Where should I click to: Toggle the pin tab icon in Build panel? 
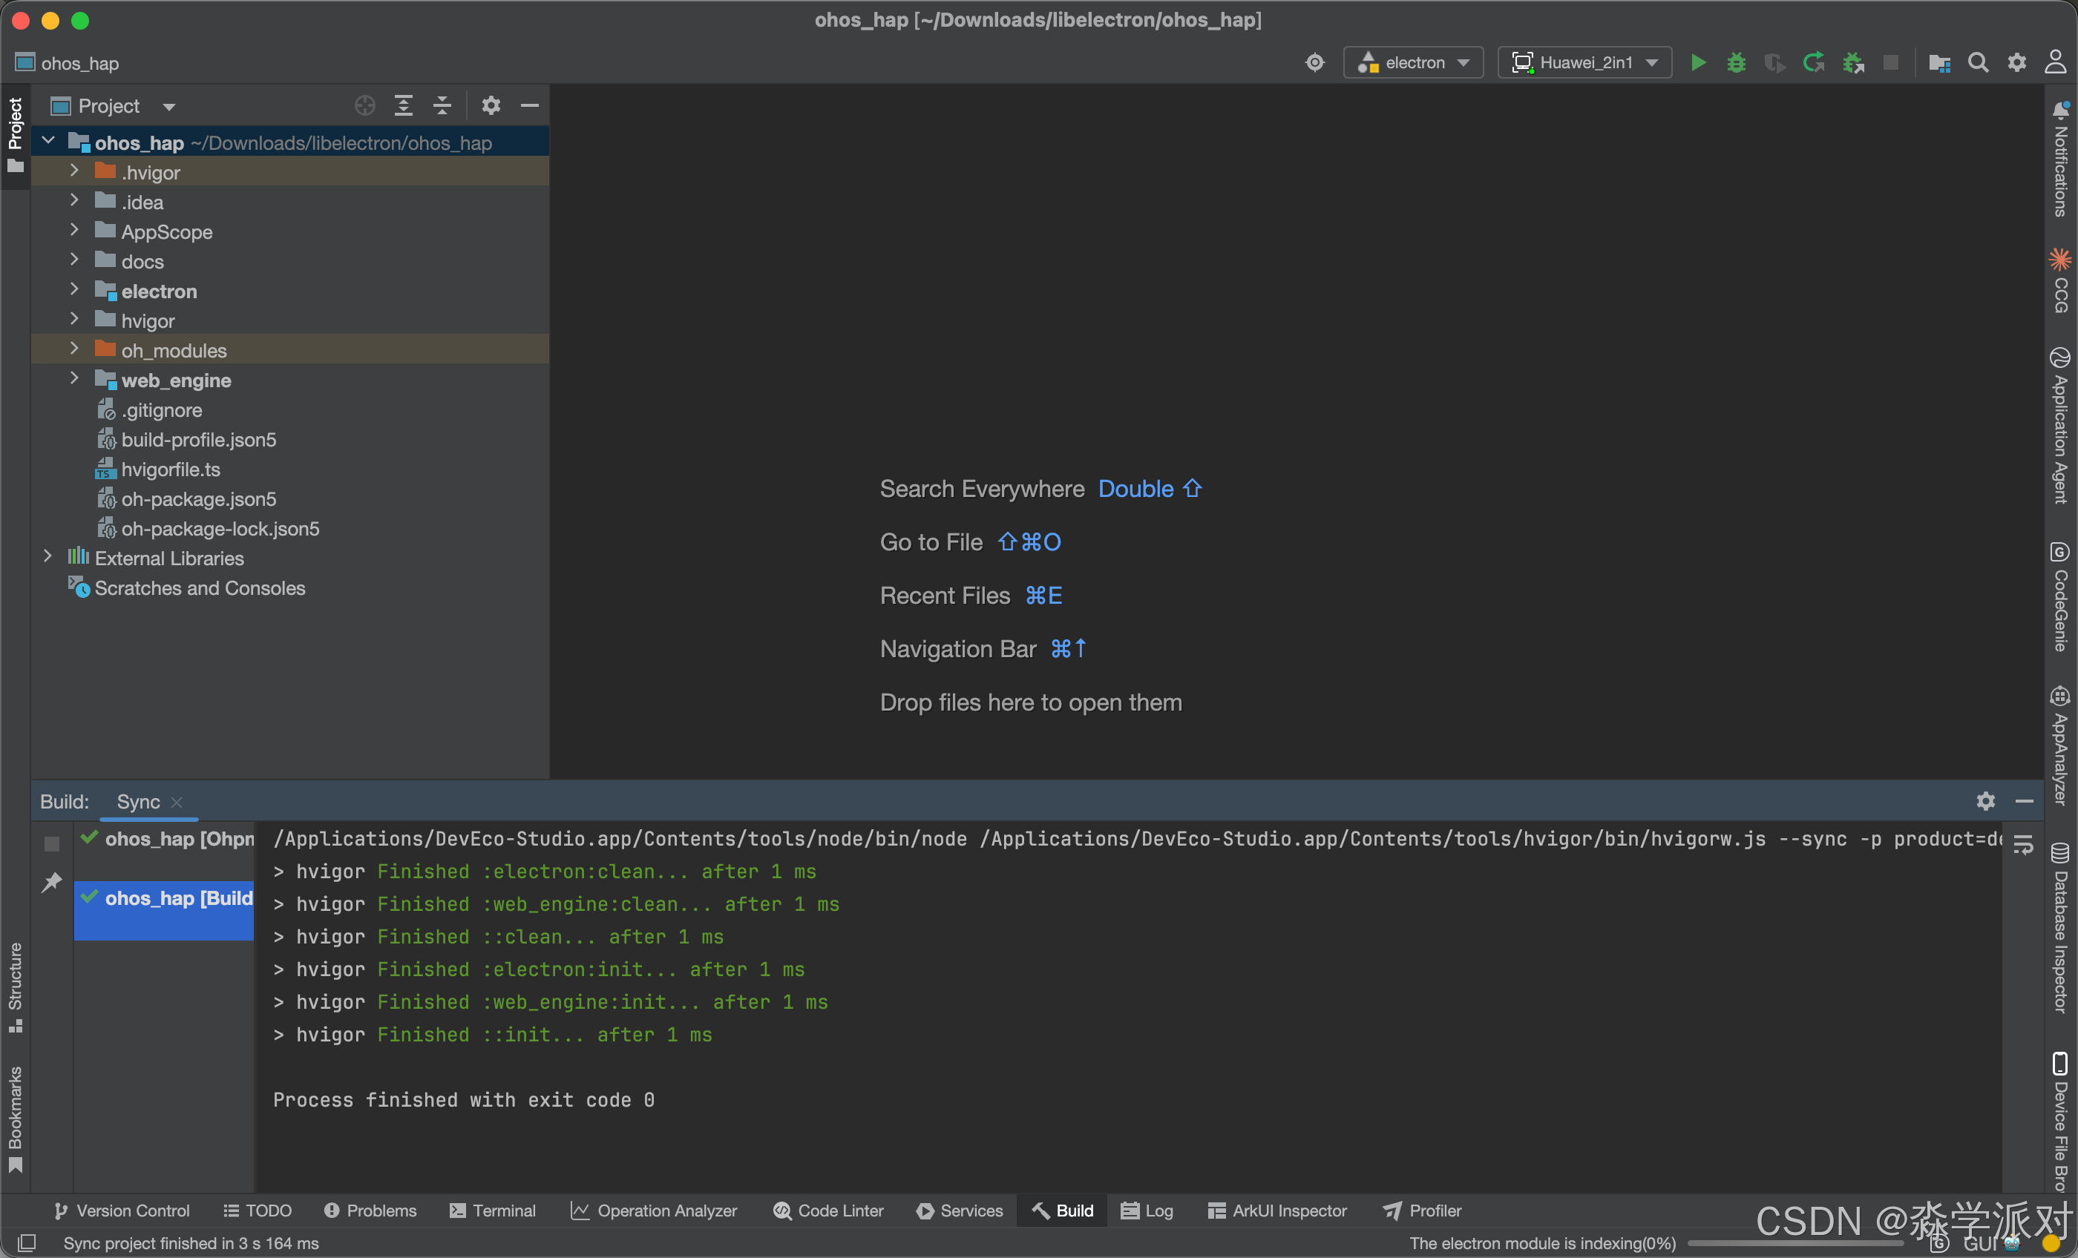tap(51, 882)
